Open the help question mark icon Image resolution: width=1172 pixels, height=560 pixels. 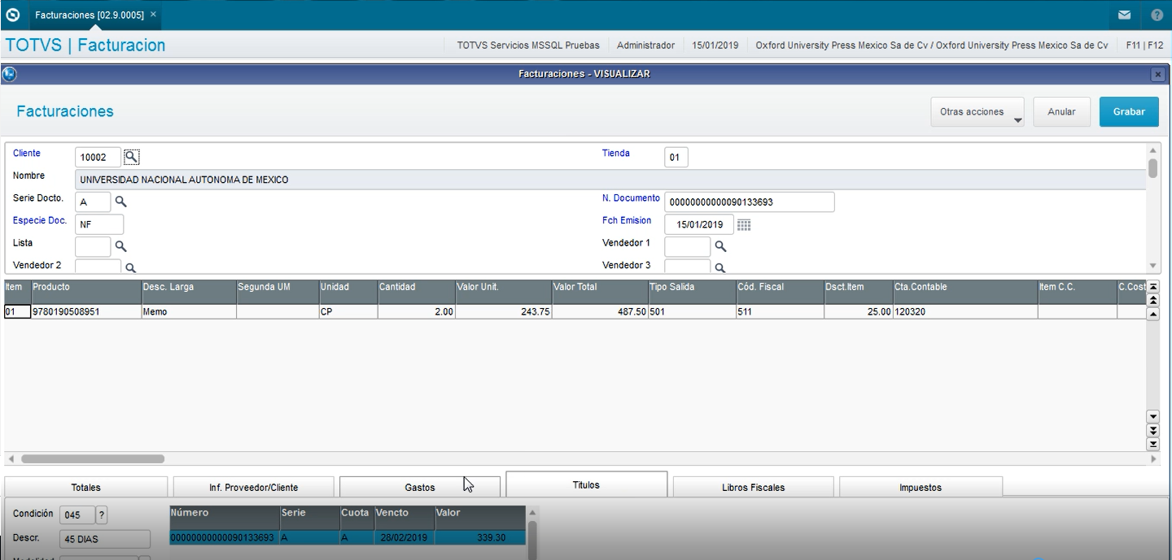[x=1157, y=15]
